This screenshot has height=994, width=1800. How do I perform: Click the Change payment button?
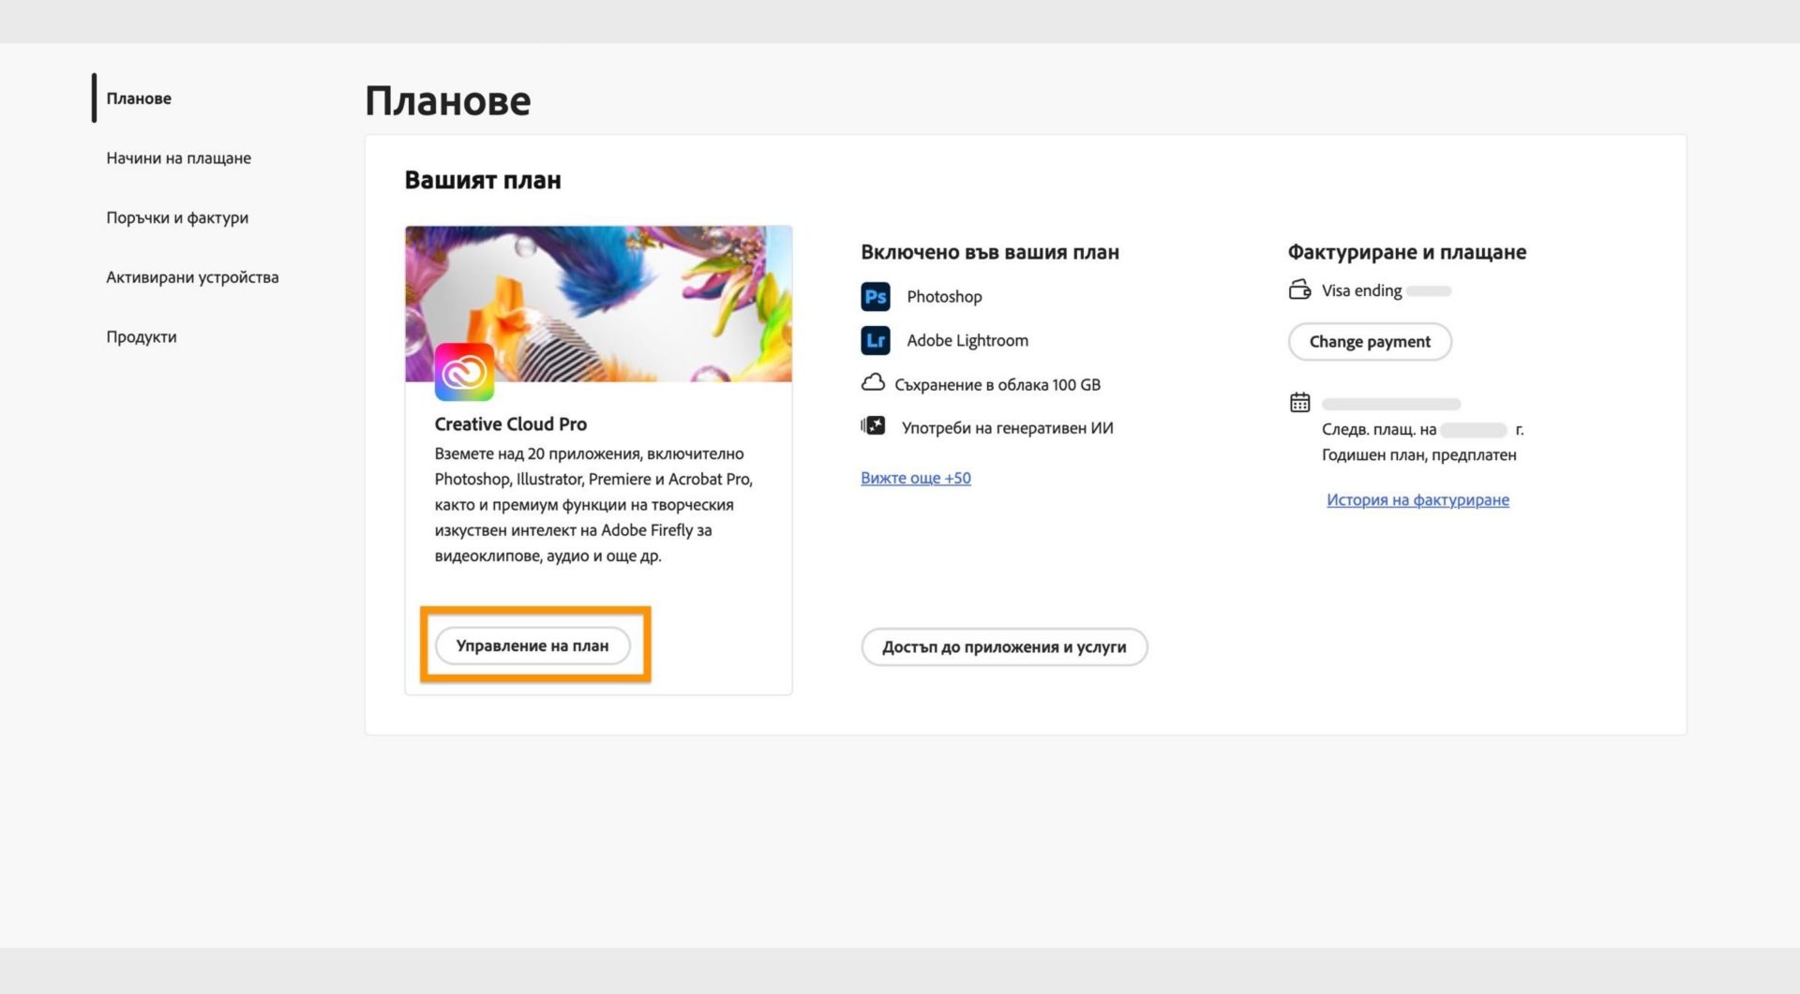pyautogui.click(x=1370, y=341)
